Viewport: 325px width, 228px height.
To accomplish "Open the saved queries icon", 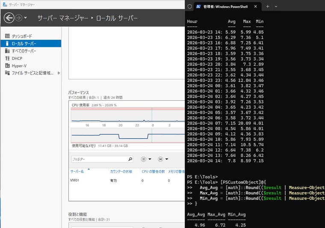I will [160, 159].
